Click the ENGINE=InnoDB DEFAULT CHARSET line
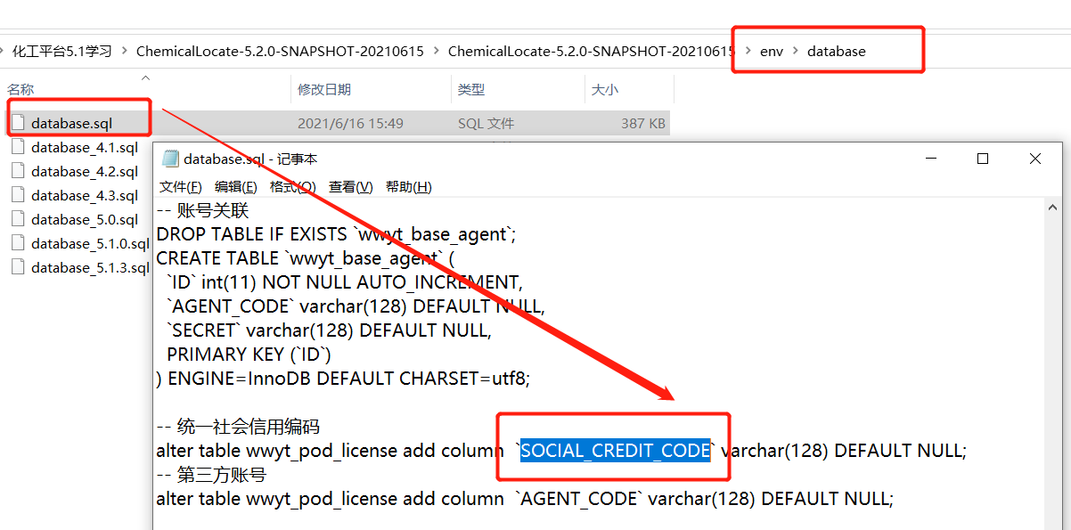The width and height of the screenshot is (1071, 530). click(343, 378)
